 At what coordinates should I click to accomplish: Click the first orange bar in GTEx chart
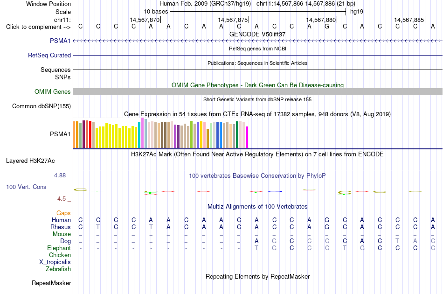[x=74, y=134]
